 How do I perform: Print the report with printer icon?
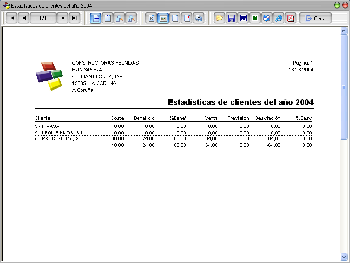[x=199, y=18]
